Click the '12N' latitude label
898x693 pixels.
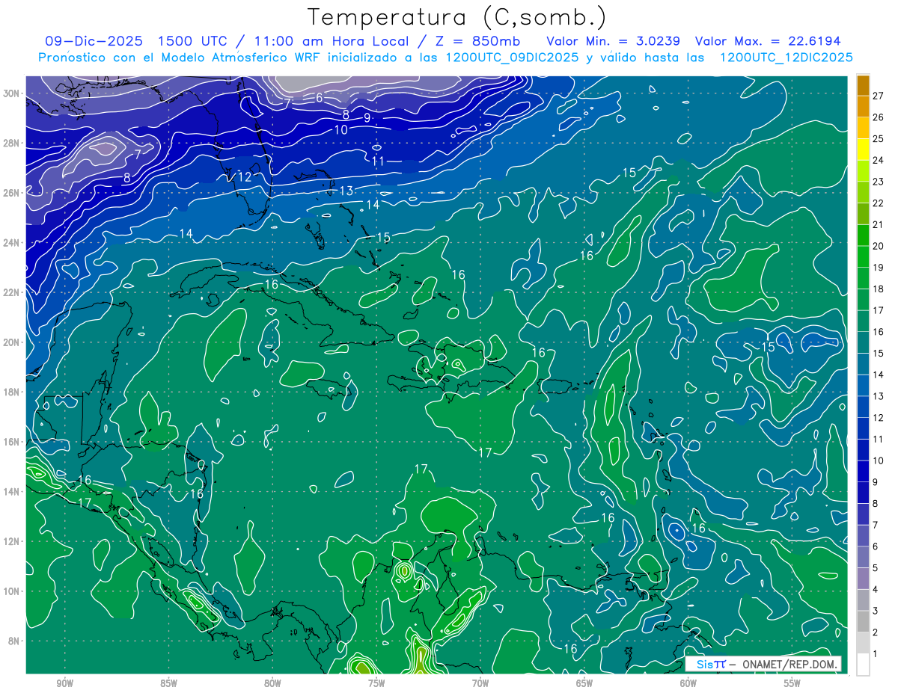(12, 541)
